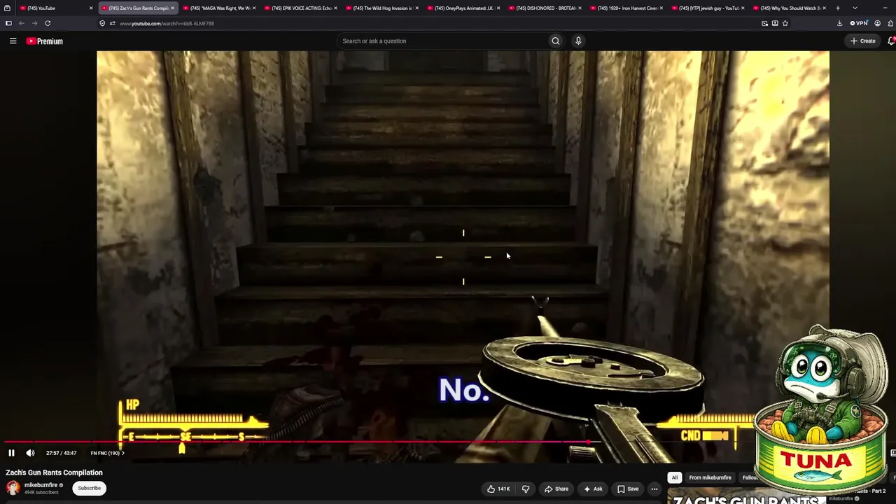Image resolution: width=896 pixels, height=504 pixels.
Task: Open a new browser tab with the plus button
Action: pyautogui.click(x=838, y=8)
